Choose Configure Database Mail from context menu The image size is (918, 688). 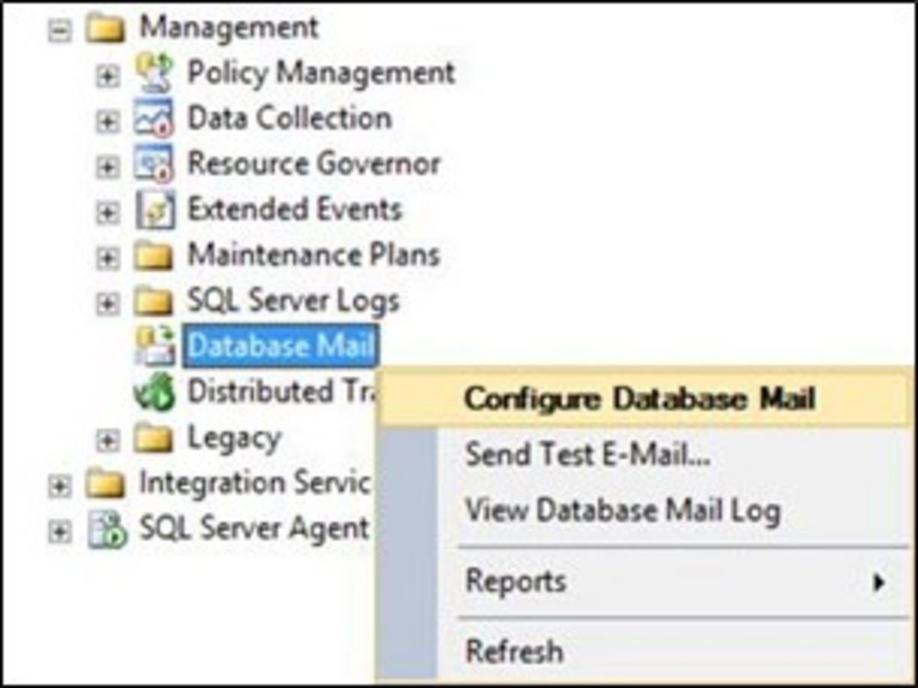[x=640, y=399]
